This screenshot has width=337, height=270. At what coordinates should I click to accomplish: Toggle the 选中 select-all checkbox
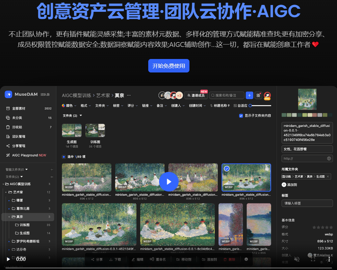tap(64, 157)
